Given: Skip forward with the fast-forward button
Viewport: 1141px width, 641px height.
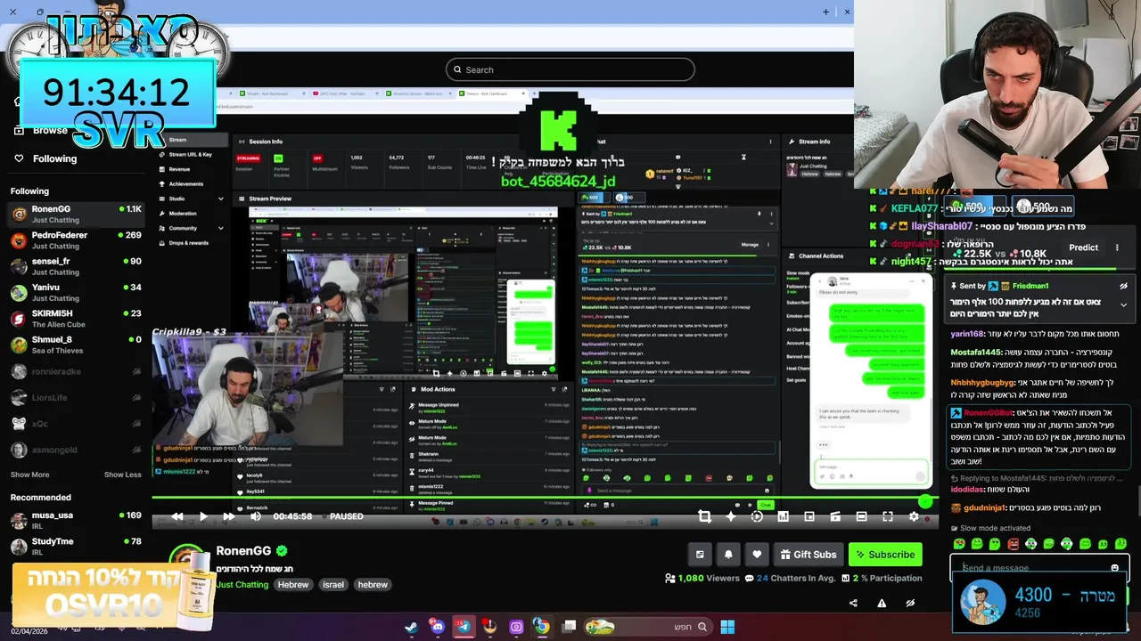Looking at the screenshot, I should point(229,516).
